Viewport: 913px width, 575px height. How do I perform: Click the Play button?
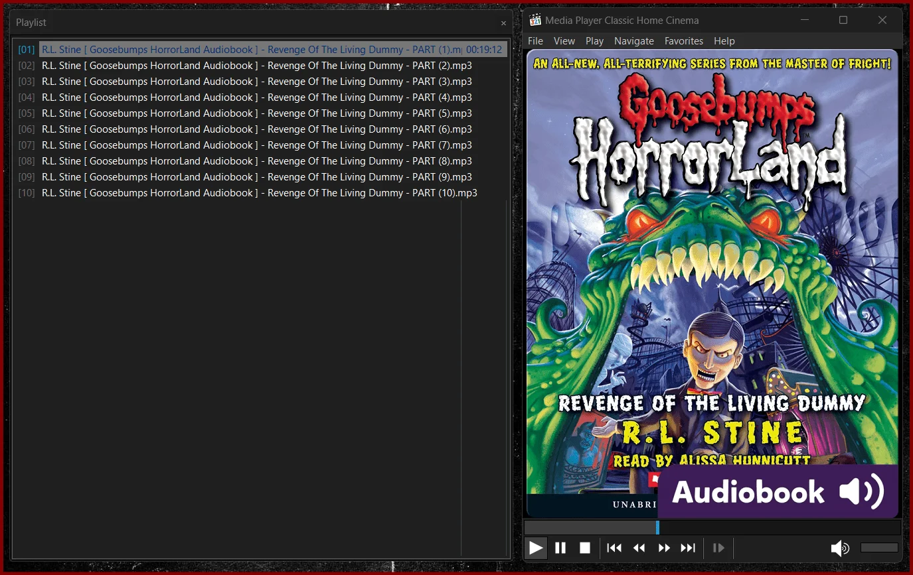536,548
